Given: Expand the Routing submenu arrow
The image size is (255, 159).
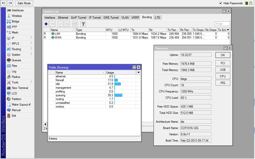Looking at the screenshot, I should point(31,49).
